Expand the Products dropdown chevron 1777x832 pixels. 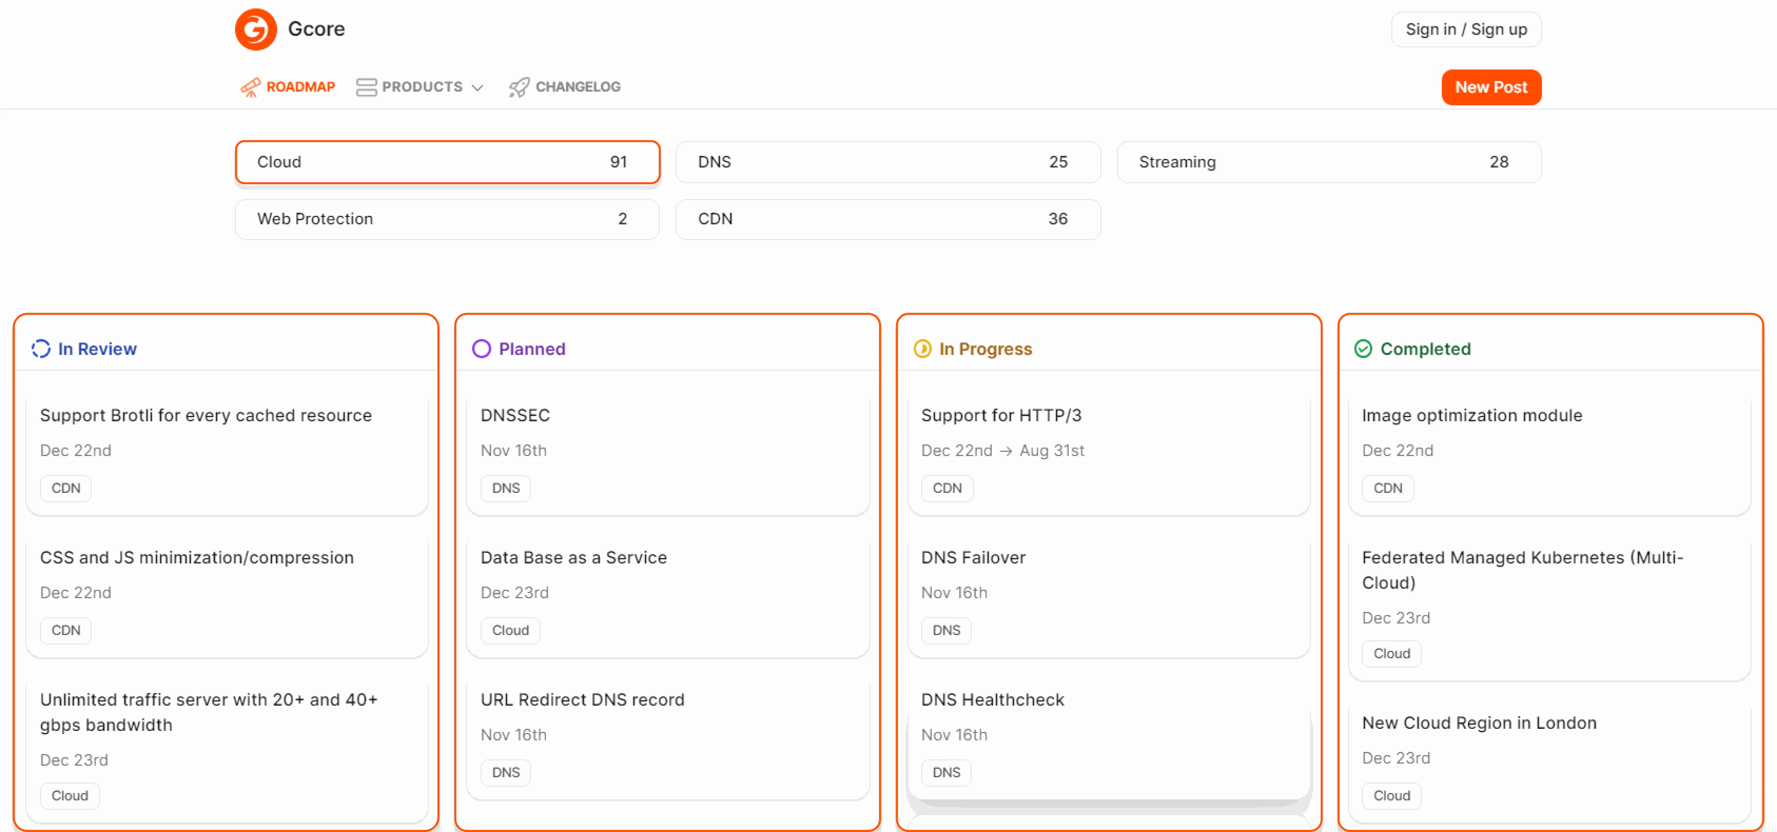tap(477, 87)
